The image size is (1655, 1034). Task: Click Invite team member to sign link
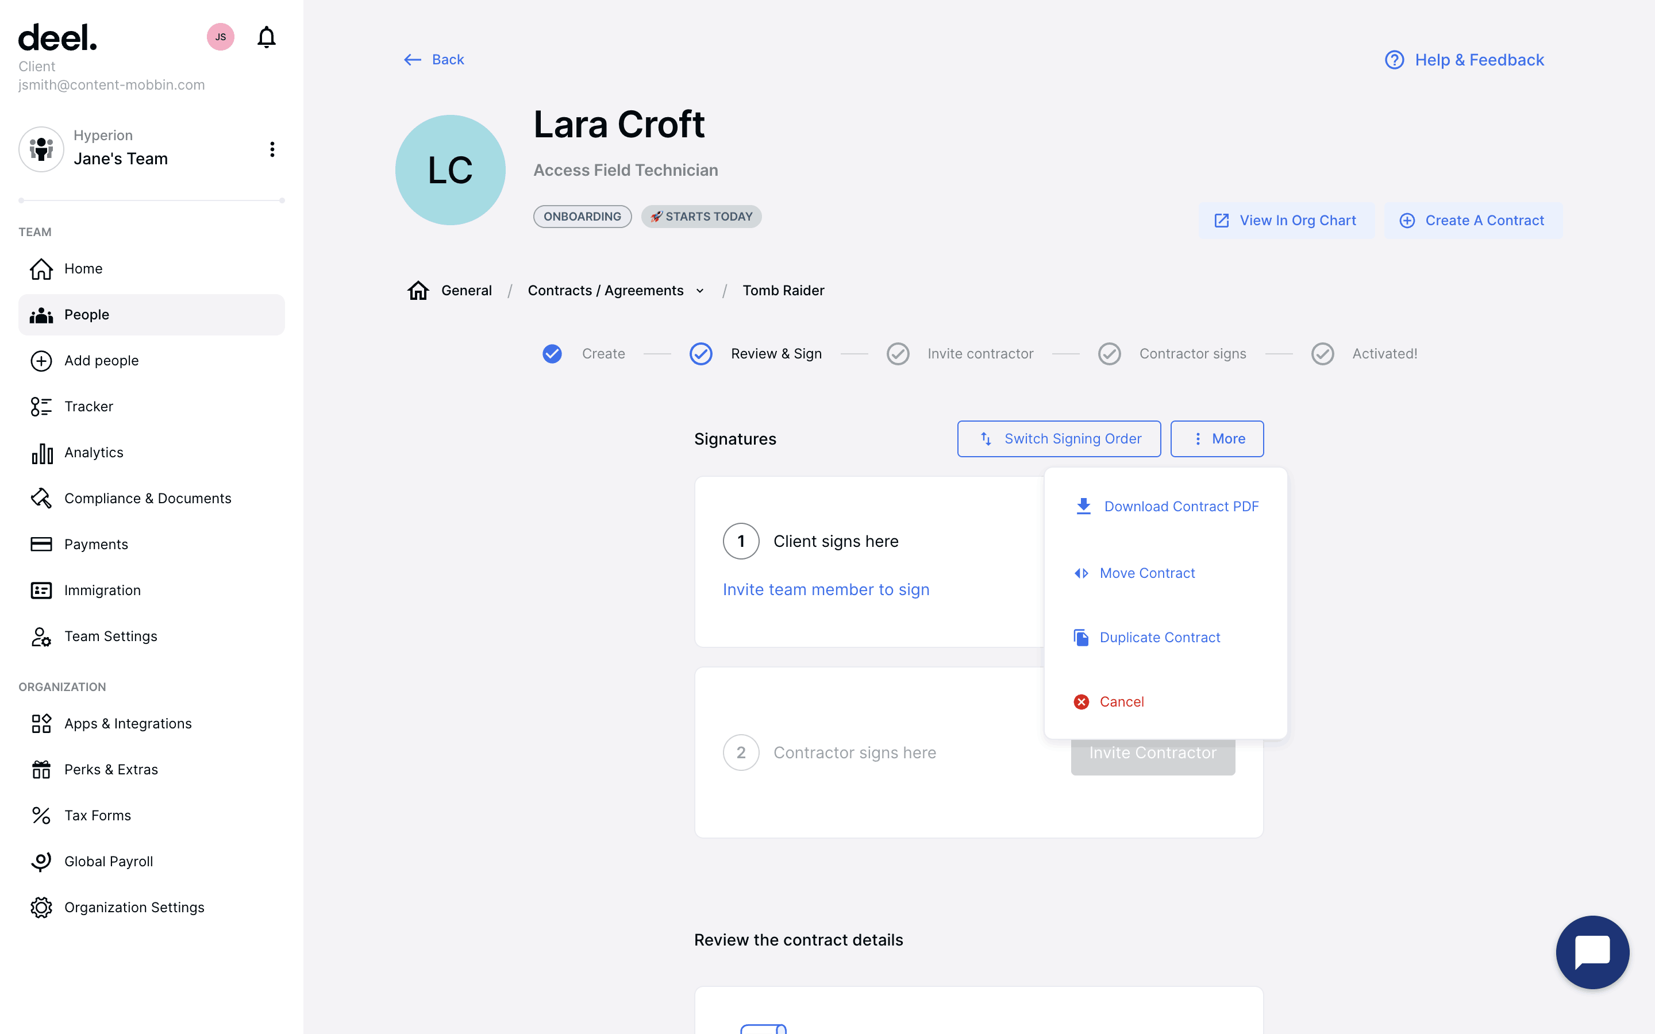pyautogui.click(x=825, y=589)
